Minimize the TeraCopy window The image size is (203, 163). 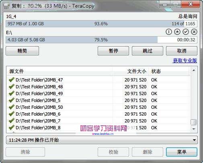165,5
